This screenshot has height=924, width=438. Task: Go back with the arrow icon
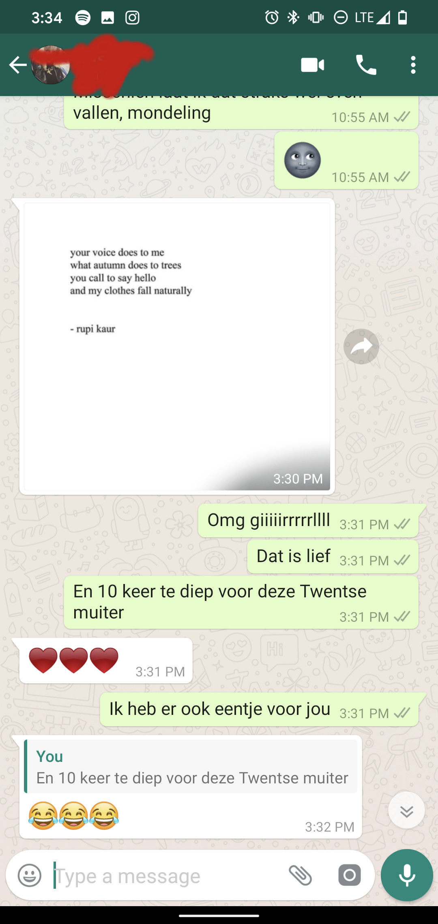[x=18, y=65]
